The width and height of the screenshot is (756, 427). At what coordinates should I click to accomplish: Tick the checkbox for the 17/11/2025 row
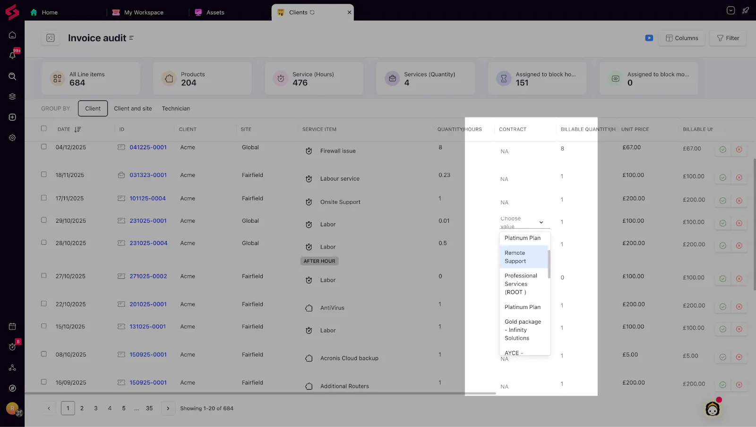pyautogui.click(x=44, y=198)
